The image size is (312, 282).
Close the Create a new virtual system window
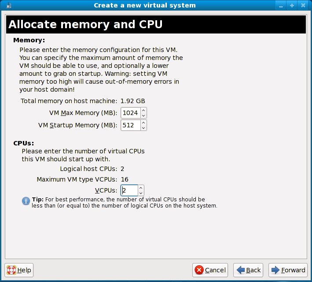coord(303,5)
